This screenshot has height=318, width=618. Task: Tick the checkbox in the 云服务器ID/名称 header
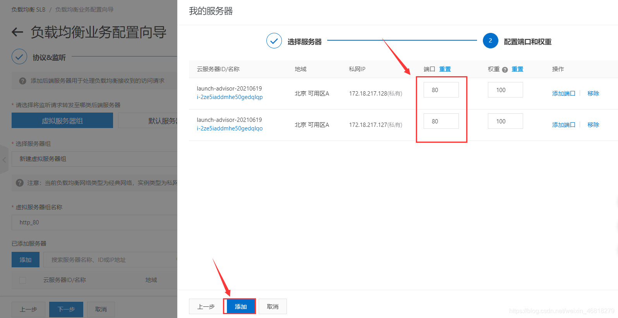tap(23, 280)
